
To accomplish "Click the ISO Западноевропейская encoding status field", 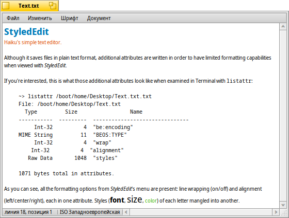I will coord(90,212).
